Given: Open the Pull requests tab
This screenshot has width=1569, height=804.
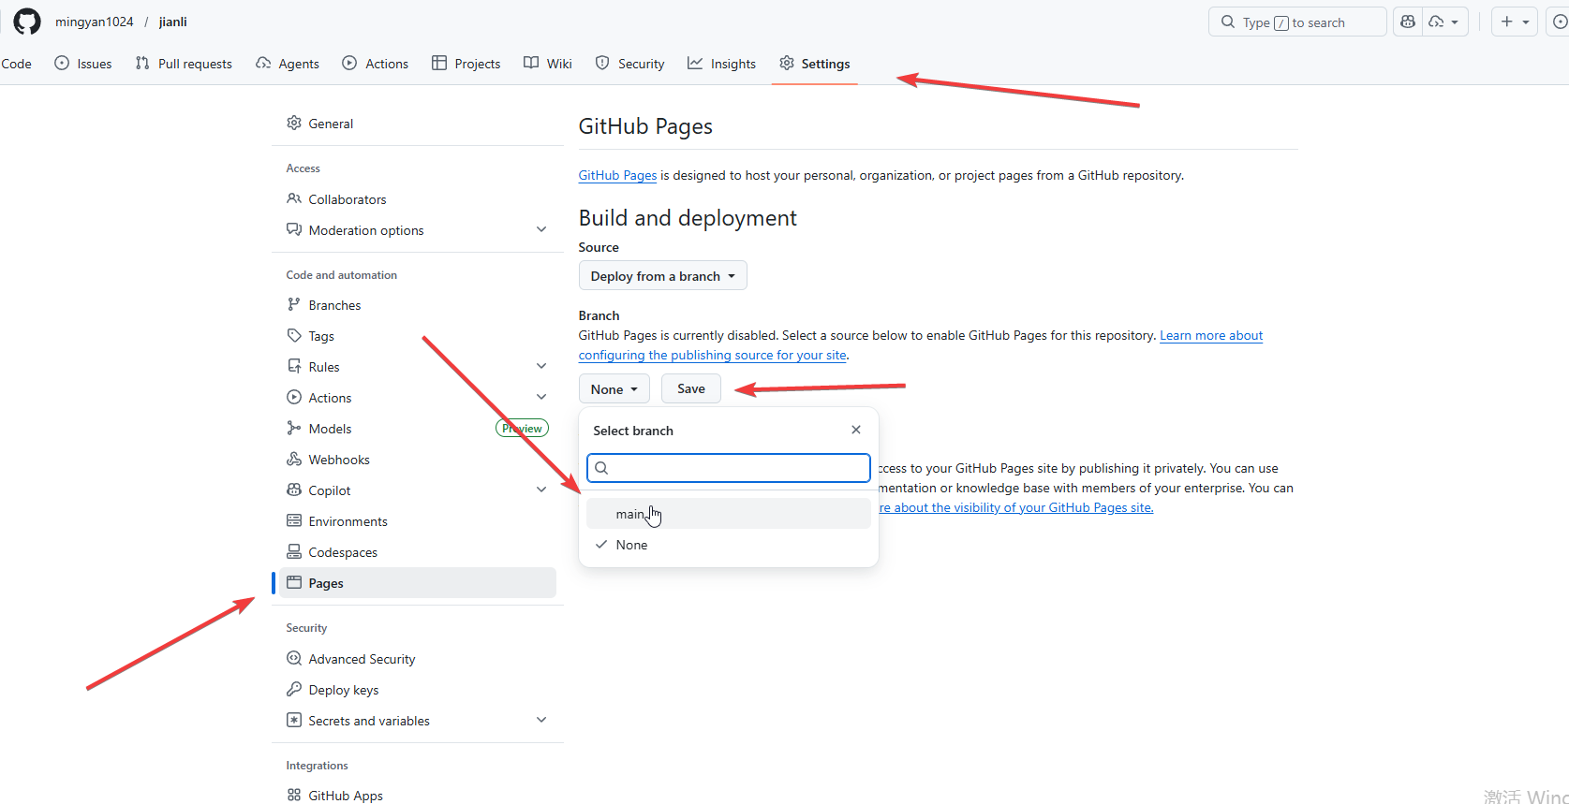Looking at the screenshot, I should coord(184,64).
